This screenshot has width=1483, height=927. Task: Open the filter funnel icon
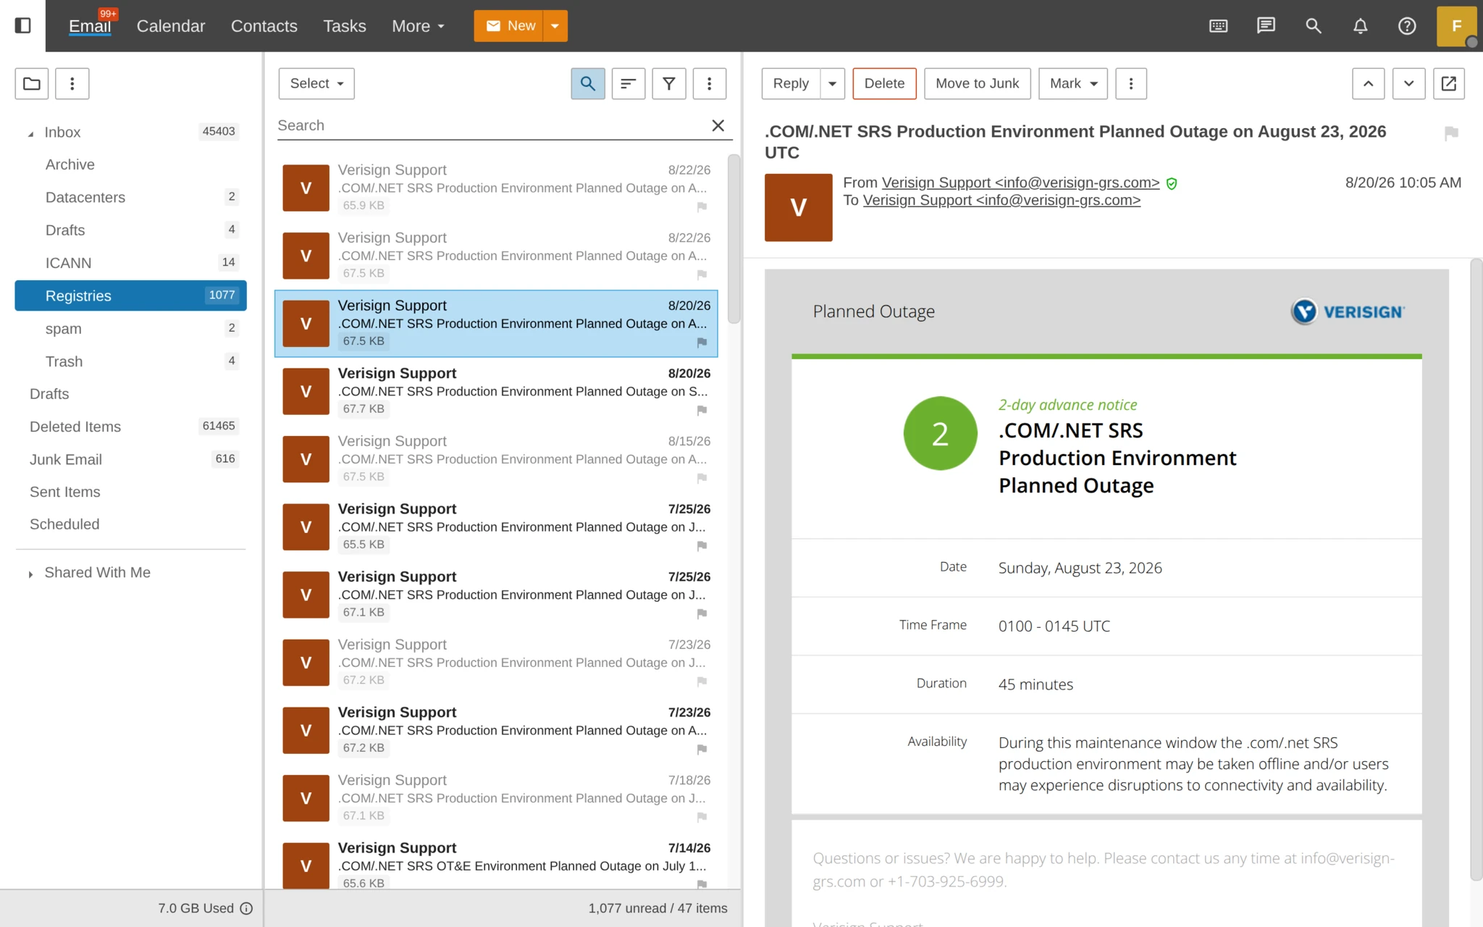coord(669,83)
